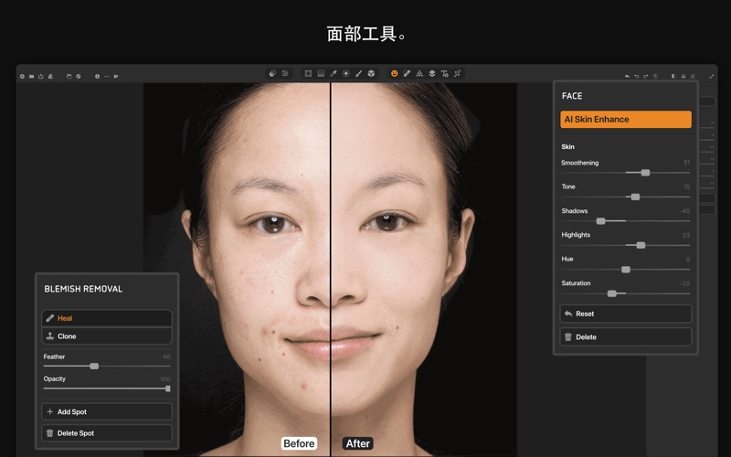This screenshot has height=457, width=731.
Task: Toggle the split before/after compare icon
Action: pos(673,76)
